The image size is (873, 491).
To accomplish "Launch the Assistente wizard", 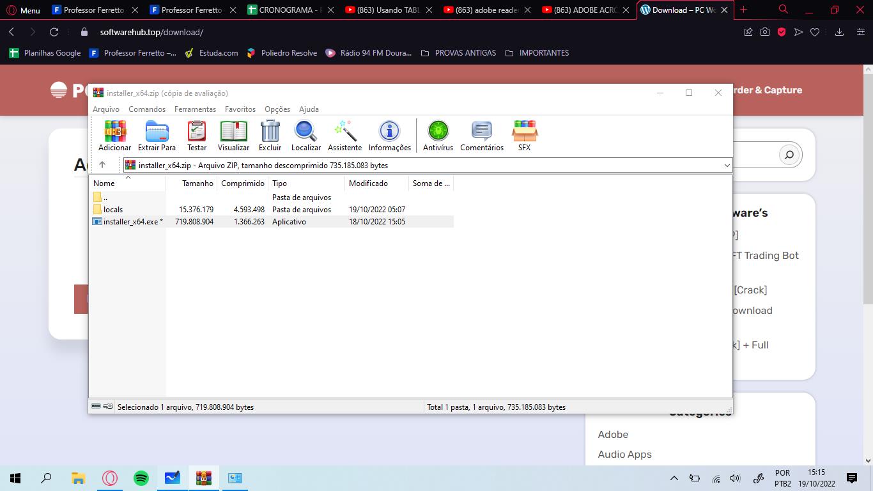I will [344, 136].
